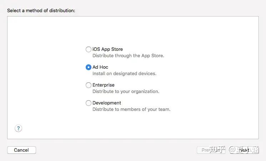Screen dimensions: 266x161
Task: Click the question mark help button
Action: click(19, 128)
